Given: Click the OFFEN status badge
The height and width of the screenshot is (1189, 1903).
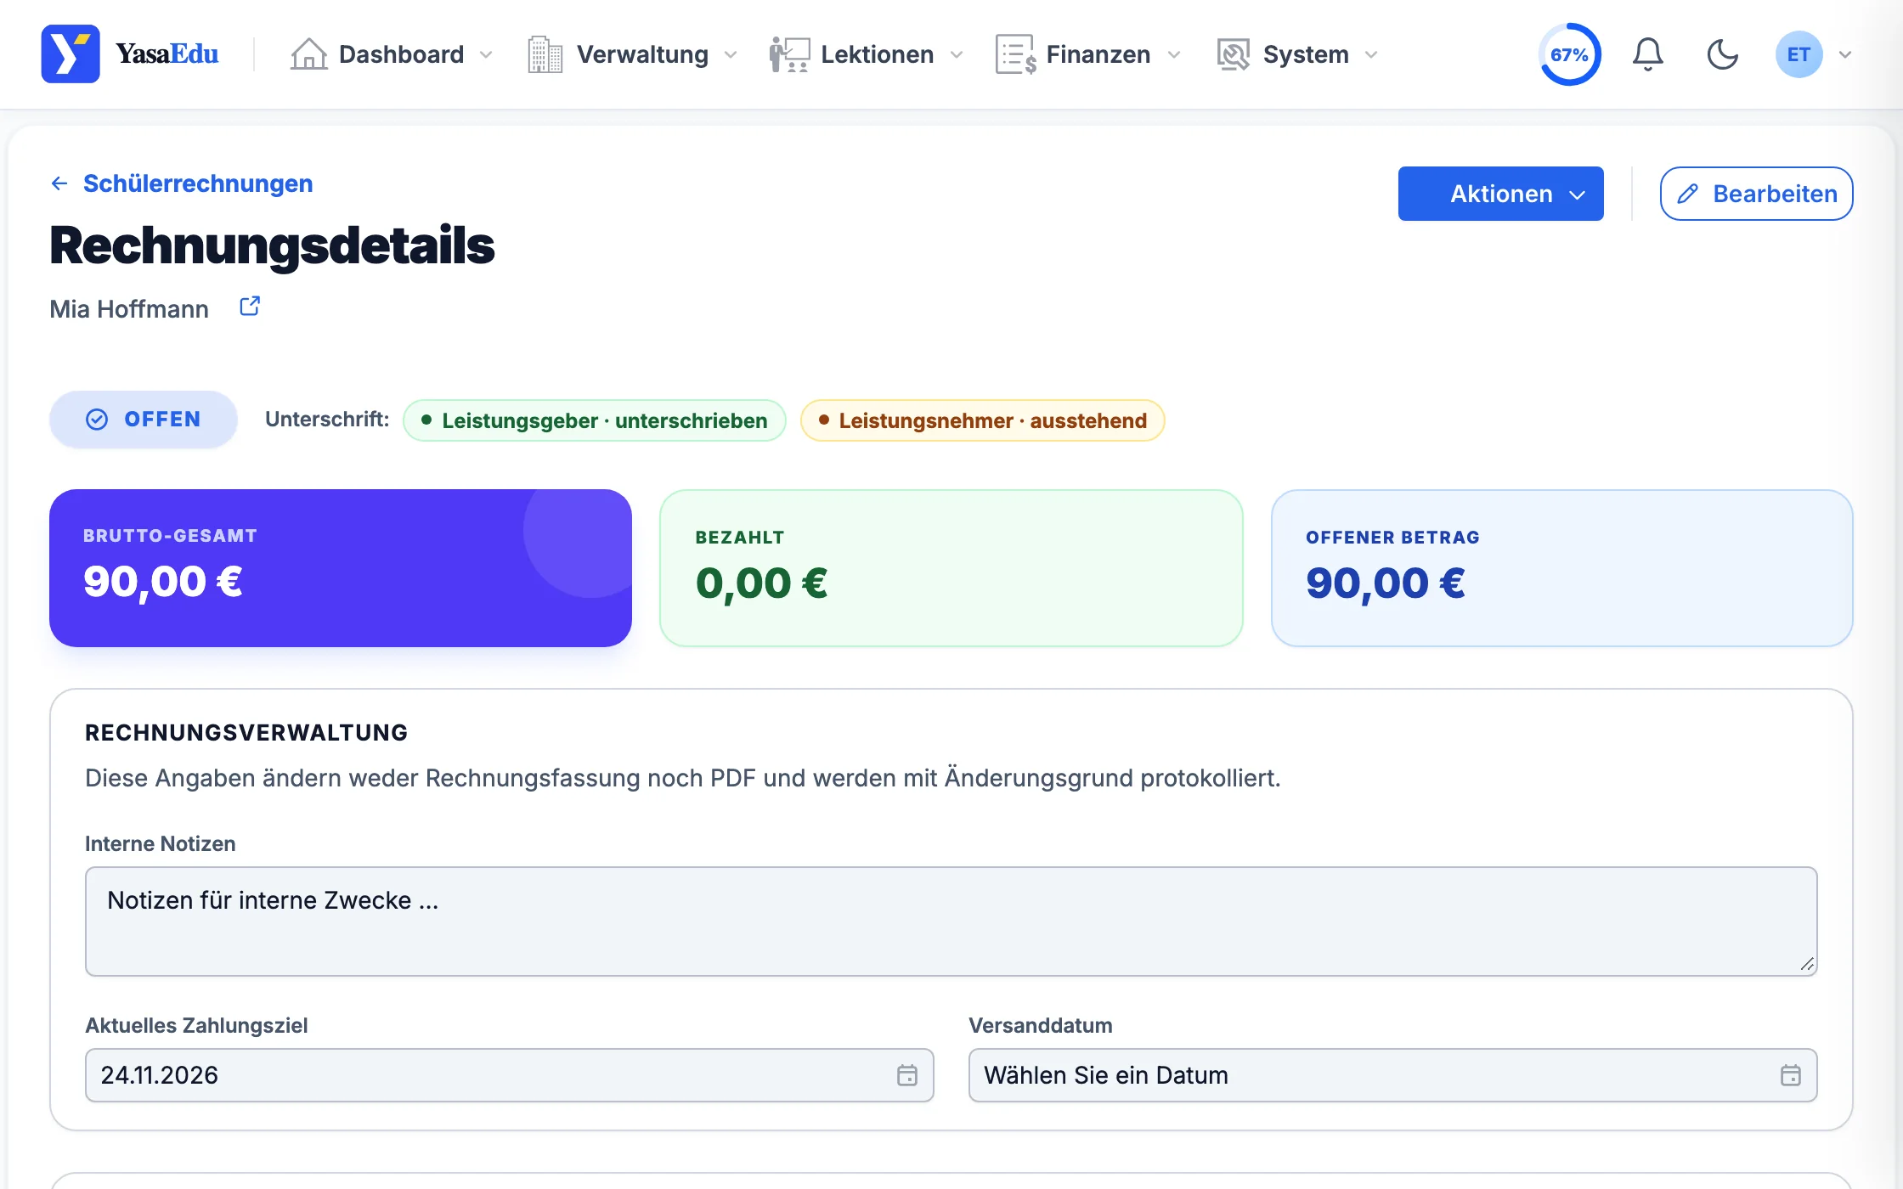Looking at the screenshot, I should 143,420.
